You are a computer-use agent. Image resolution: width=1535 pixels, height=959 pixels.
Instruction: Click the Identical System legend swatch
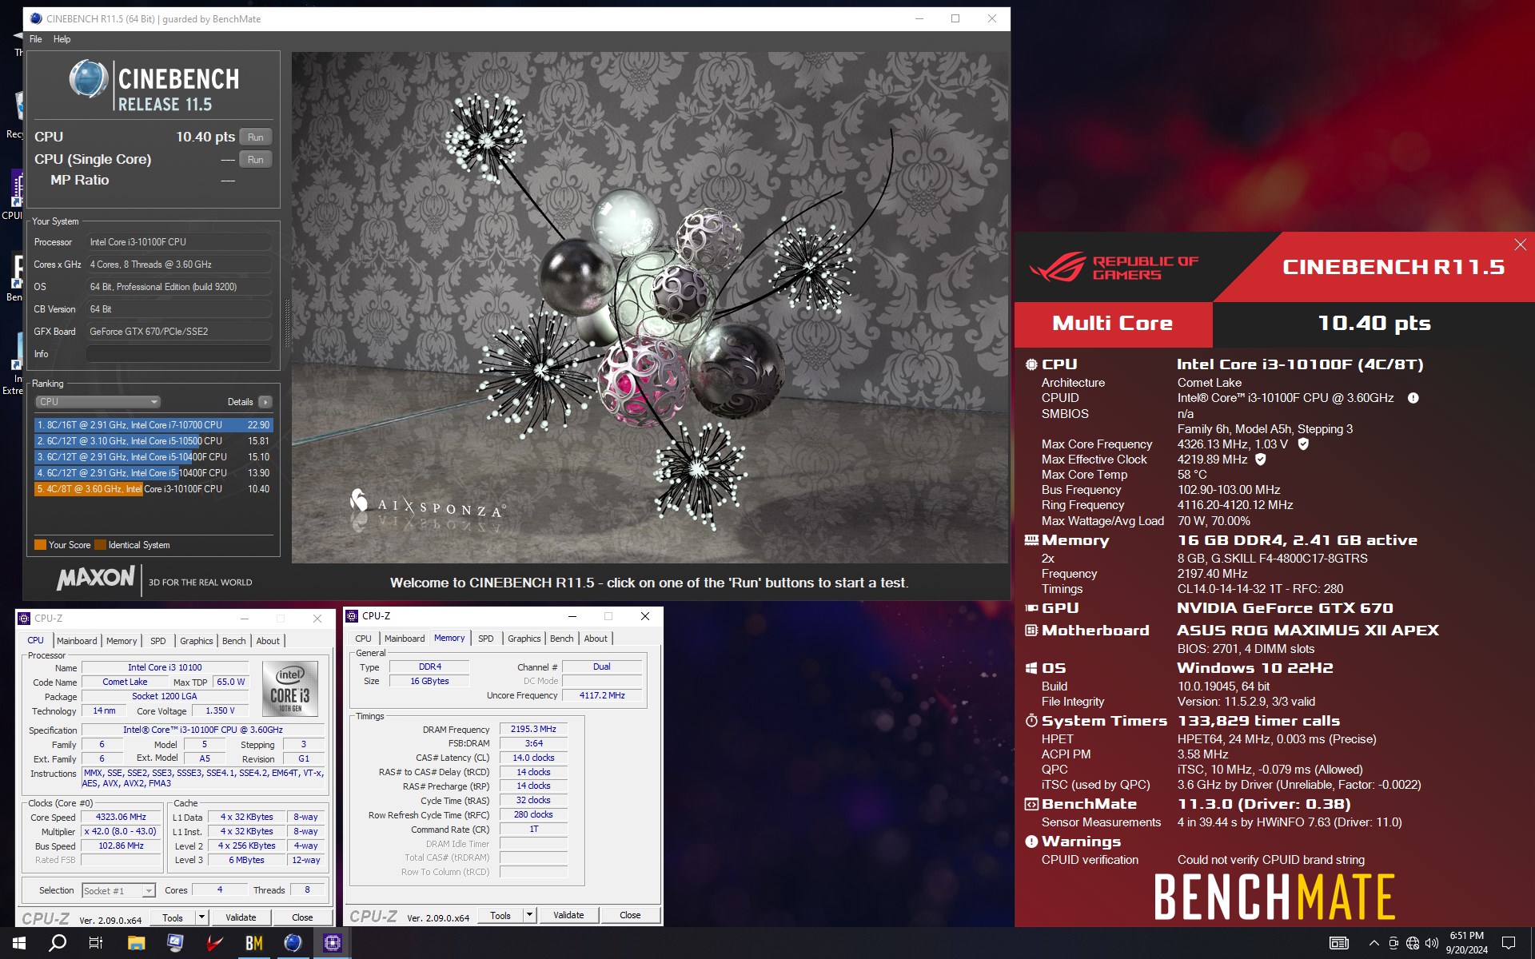click(100, 545)
